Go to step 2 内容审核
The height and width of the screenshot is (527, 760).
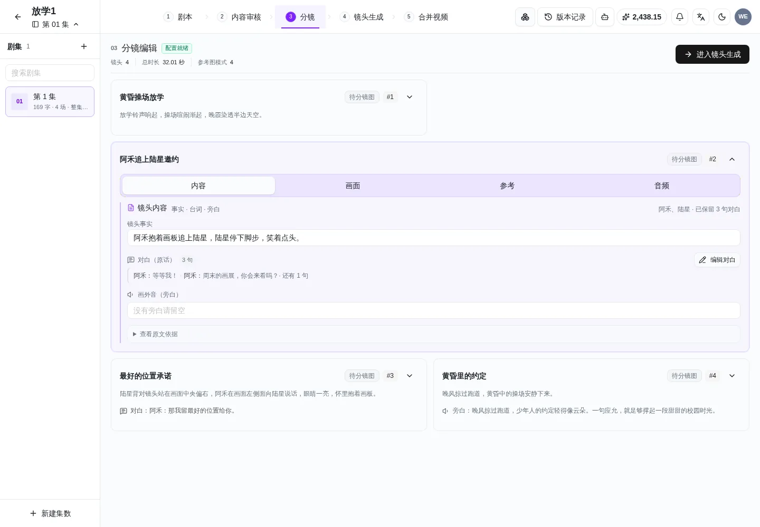coord(239,17)
